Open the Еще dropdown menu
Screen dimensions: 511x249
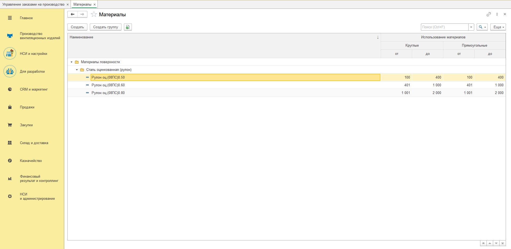point(498,27)
